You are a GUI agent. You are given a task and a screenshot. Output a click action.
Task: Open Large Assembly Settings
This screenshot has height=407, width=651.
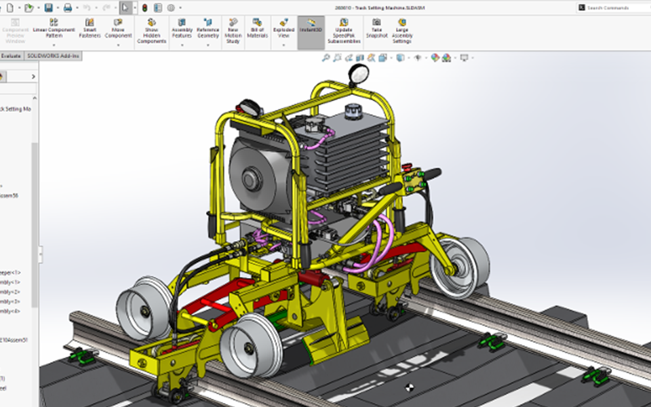pyautogui.click(x=402, y=31)
